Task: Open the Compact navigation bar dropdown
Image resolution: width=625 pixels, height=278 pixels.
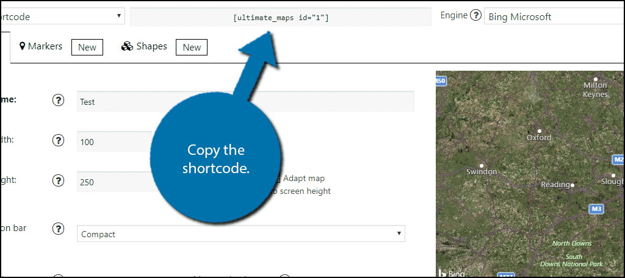Action: pyautogui.click(x=241, y=233)
